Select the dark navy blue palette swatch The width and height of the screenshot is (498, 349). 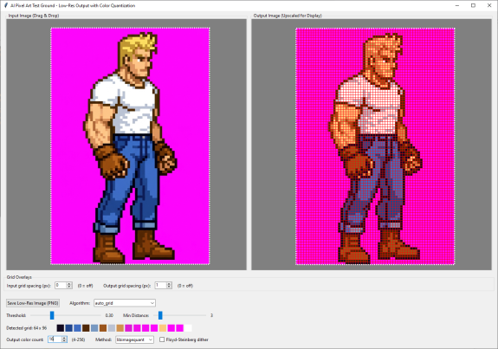[69, 327]
